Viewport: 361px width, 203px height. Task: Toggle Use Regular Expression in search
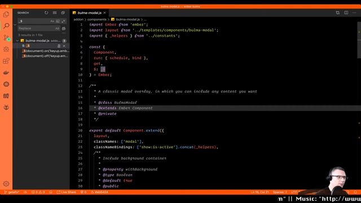63,21
